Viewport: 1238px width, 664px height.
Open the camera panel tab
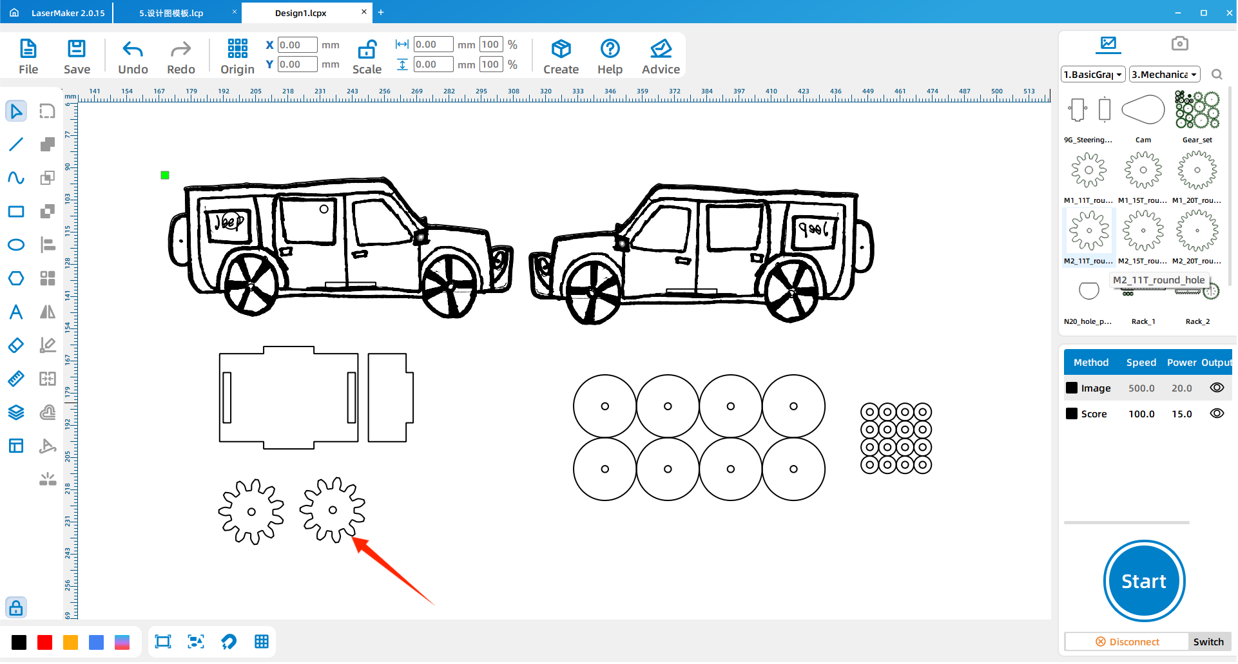(1179, 44)
